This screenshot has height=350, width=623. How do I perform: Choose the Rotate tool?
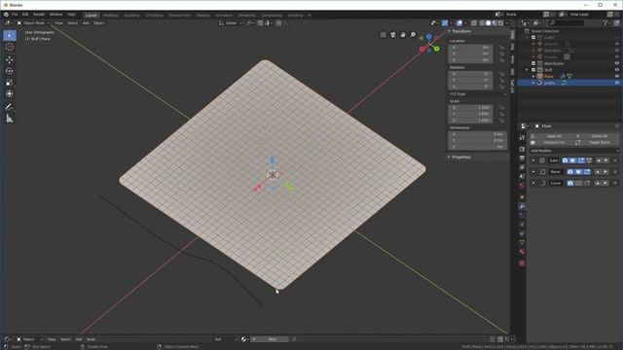pyautogui.click(x=10, y=71)
